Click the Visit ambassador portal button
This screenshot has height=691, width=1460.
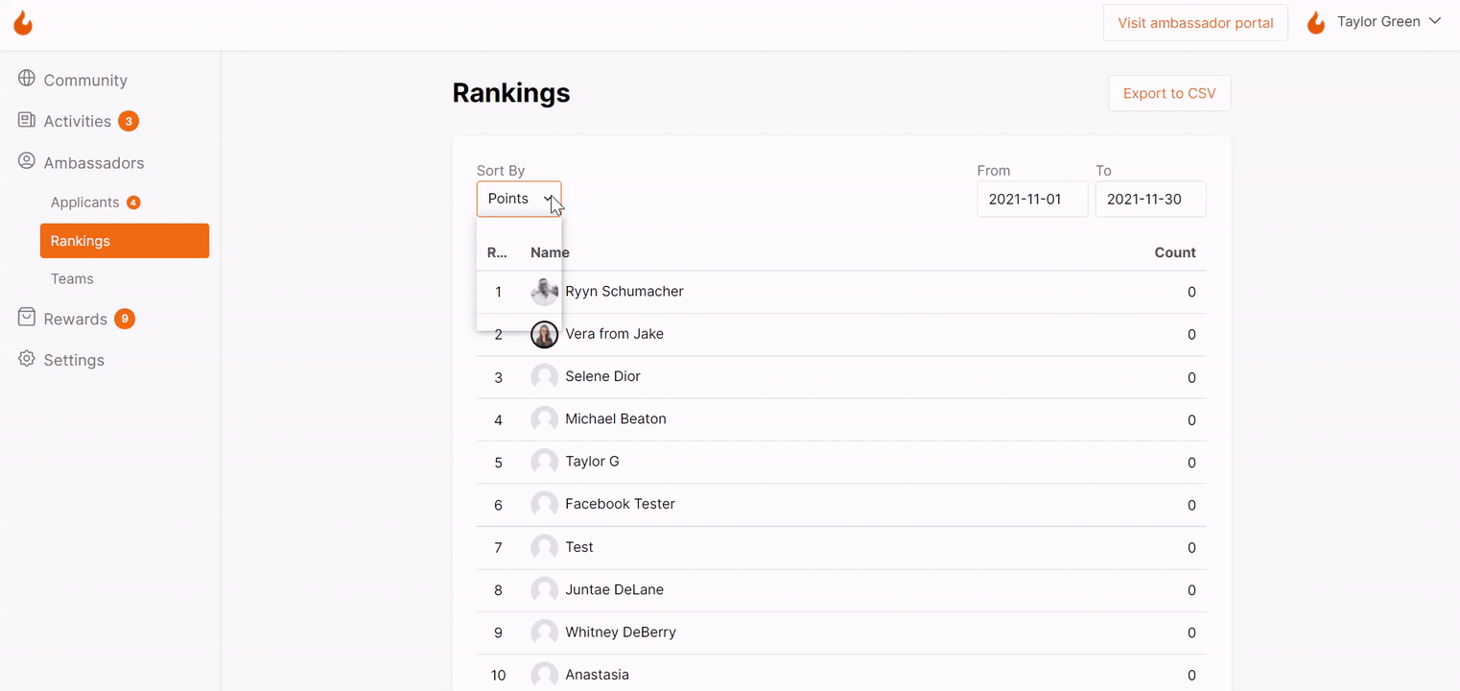[1195, 22]
